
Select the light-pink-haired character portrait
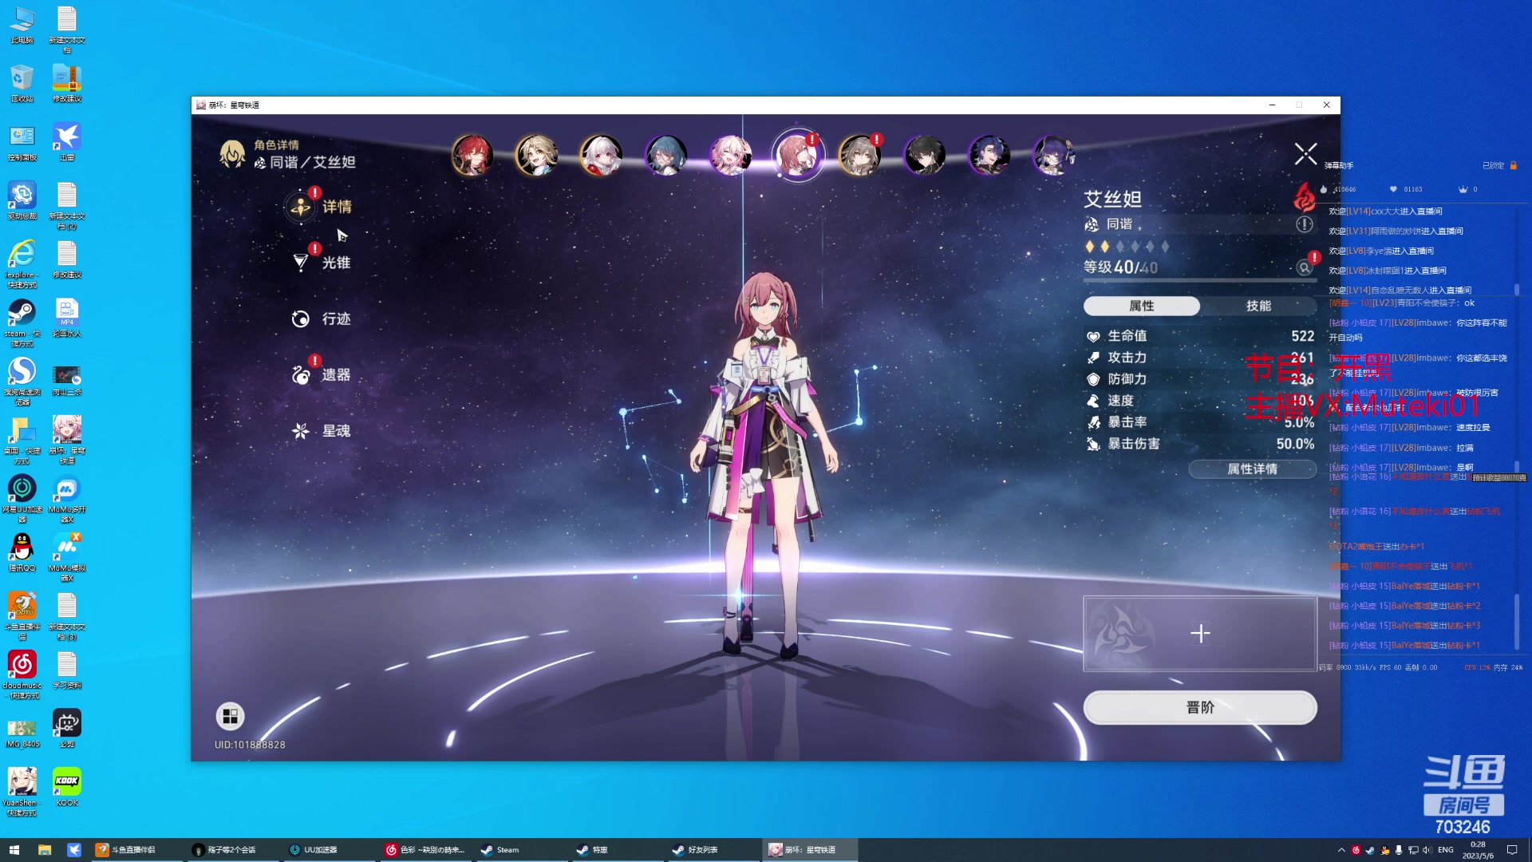[x=731, y=154]
